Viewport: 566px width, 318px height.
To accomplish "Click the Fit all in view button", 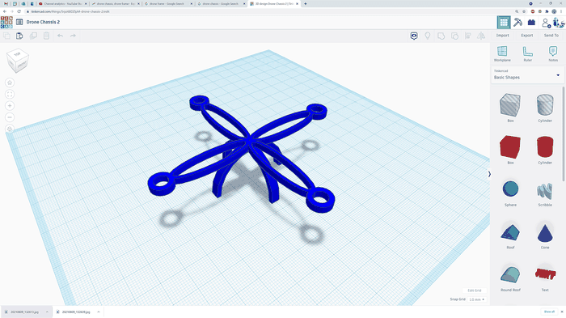I will click(x=10, y=95).
